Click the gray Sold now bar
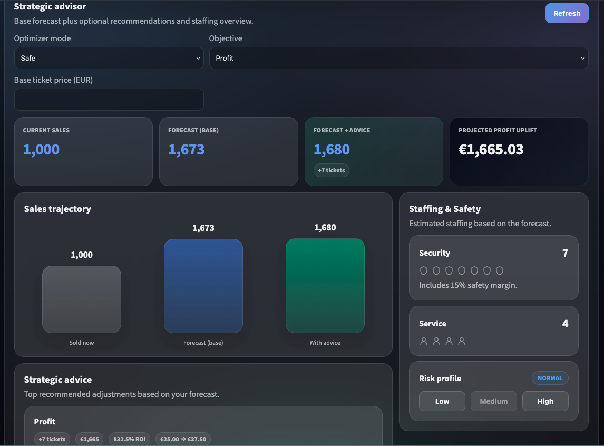604x446 pixels. pos(82,299)
